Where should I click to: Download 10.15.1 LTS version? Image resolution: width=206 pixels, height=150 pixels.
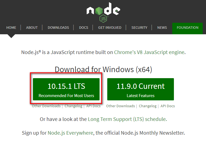(x=66, y=89)
